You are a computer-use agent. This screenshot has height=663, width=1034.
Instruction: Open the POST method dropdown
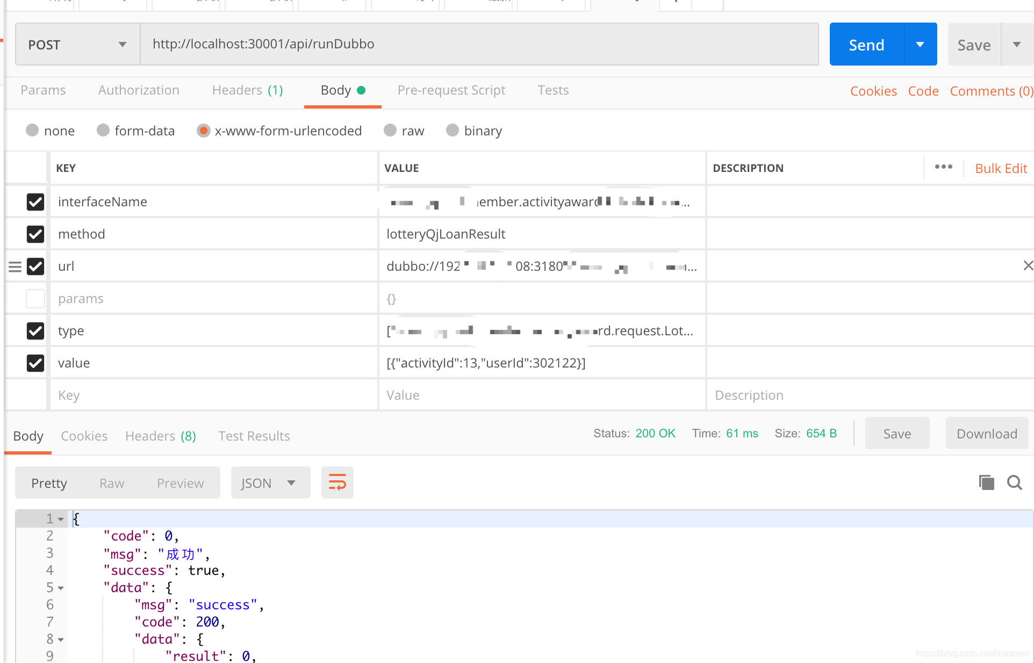[78, 45]
